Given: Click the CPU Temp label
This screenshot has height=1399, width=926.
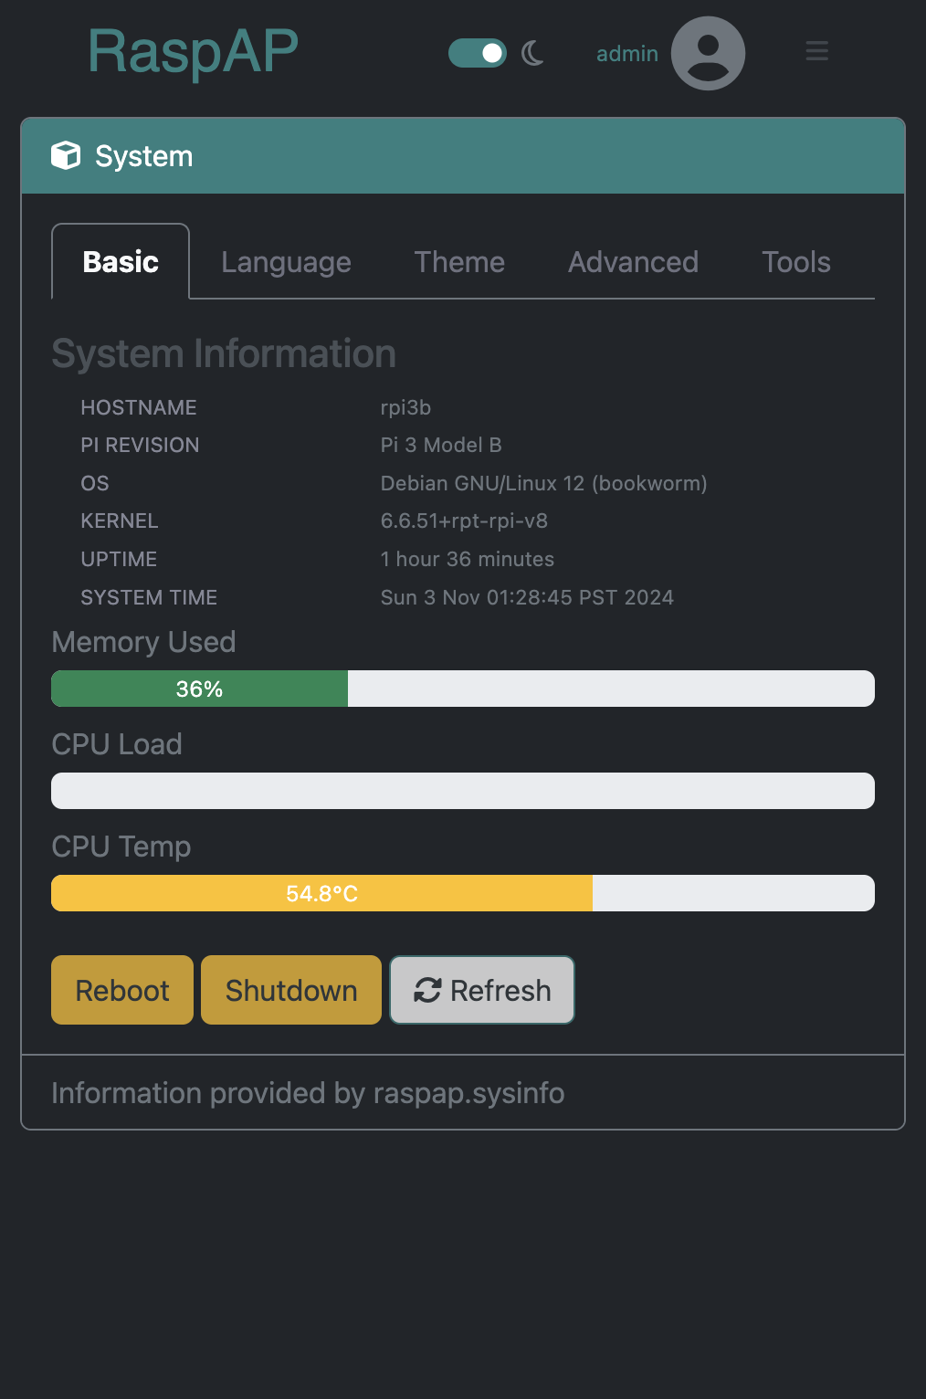Looking at the screenshot, I should tap(121, 847).
